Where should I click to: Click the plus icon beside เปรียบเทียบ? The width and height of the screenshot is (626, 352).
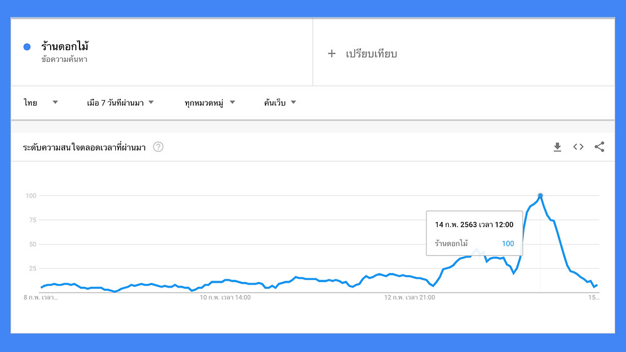pyautogui.click(x=332, y=53)
